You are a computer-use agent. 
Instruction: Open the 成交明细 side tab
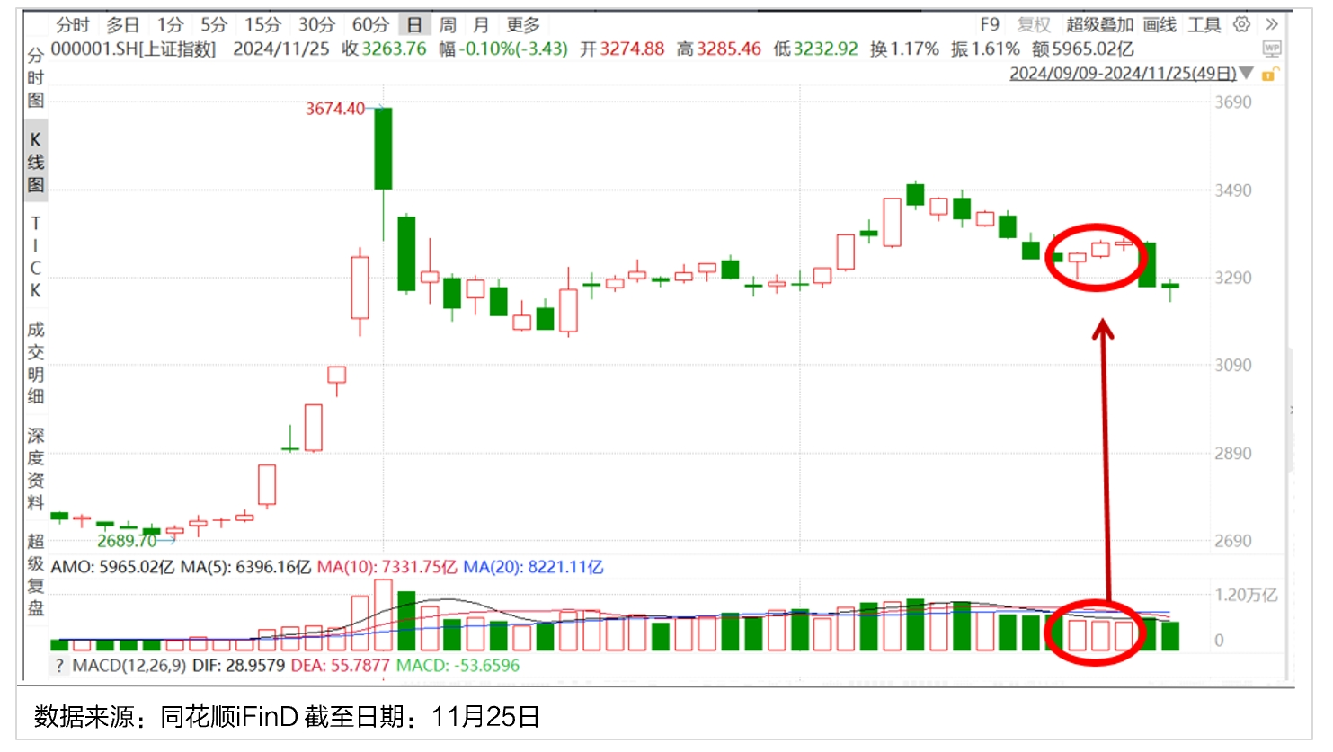point(35,363)
